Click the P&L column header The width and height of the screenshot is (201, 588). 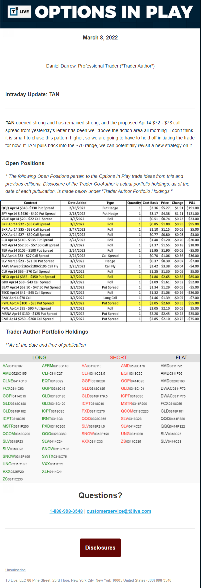(x=192, y=203)
